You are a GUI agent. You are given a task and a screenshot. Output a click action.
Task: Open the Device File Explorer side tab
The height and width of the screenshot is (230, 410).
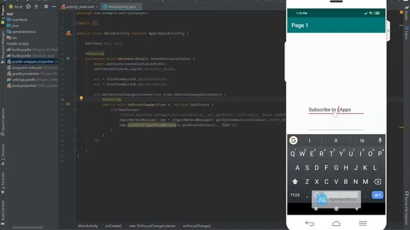point(407,208)
